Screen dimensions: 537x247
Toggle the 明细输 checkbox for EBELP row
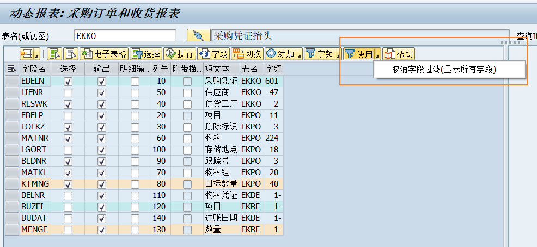point(135,116)
